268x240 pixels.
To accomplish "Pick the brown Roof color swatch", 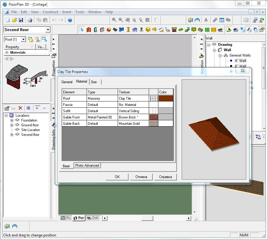I will (166, 98).
